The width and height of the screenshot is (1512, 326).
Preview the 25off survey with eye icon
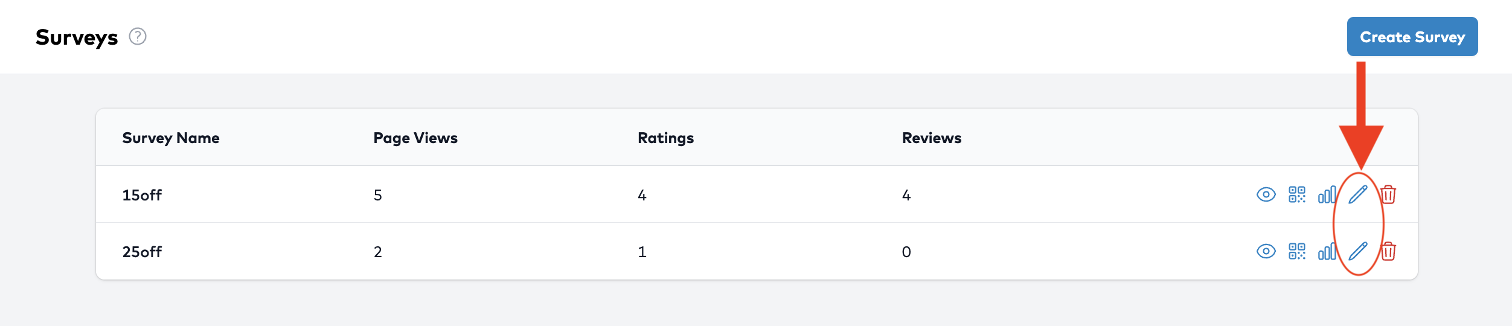point(1266,251)
